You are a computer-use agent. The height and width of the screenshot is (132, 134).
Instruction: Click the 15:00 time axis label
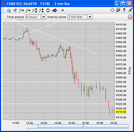(x=71, y=123)
